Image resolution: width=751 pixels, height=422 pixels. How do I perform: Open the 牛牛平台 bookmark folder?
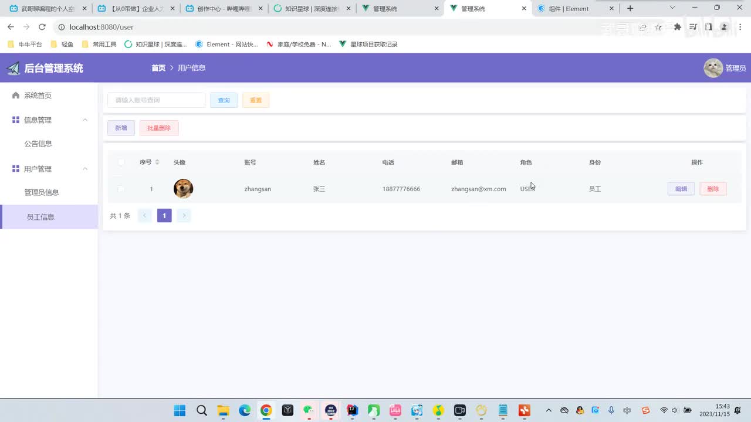[25, 44]
